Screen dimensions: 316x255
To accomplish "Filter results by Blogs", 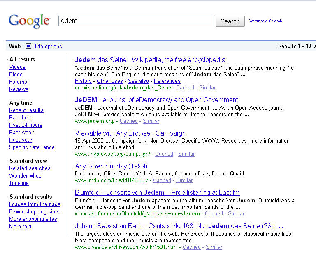I will [16, 75].
